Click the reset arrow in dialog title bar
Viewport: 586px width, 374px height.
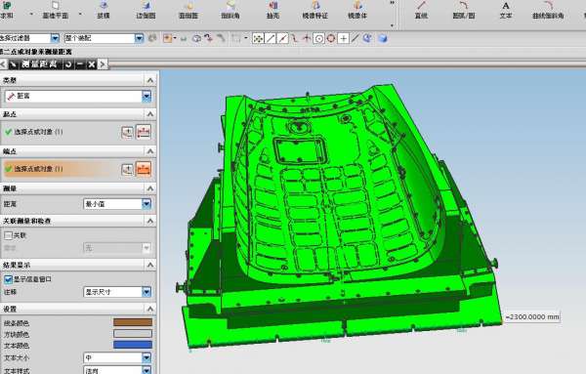[x=68, y=64]
